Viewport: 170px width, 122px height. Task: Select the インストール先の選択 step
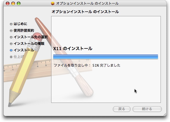(31, 37)
